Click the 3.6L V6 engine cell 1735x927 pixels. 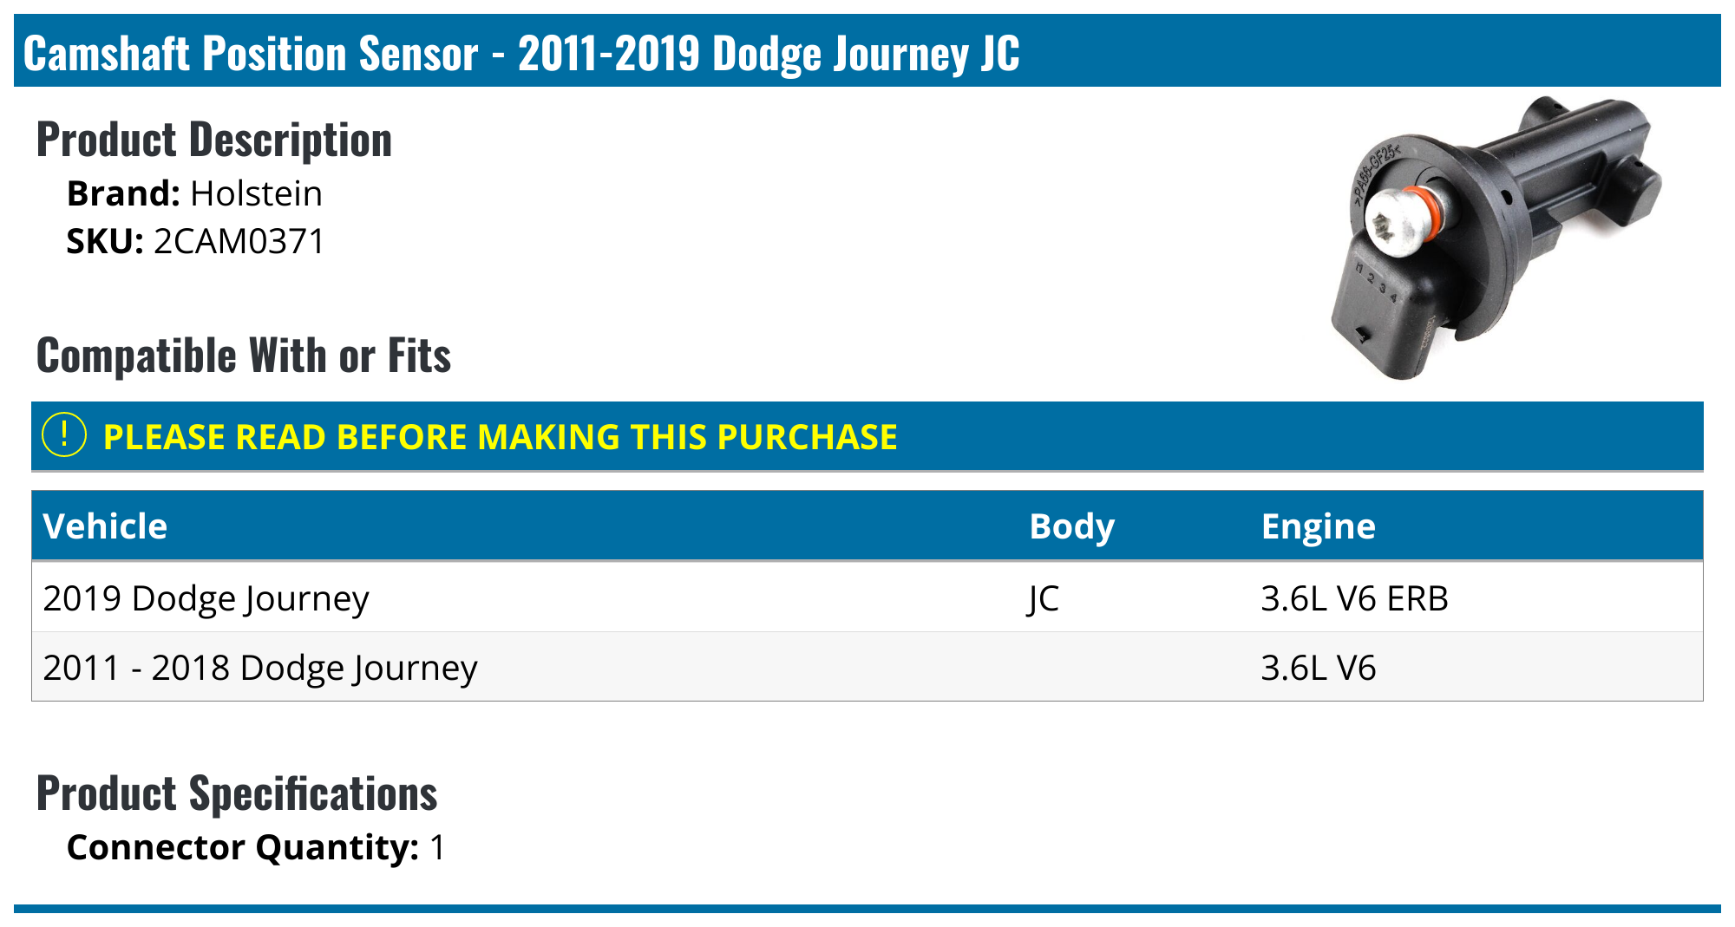tap(1318, 668)
